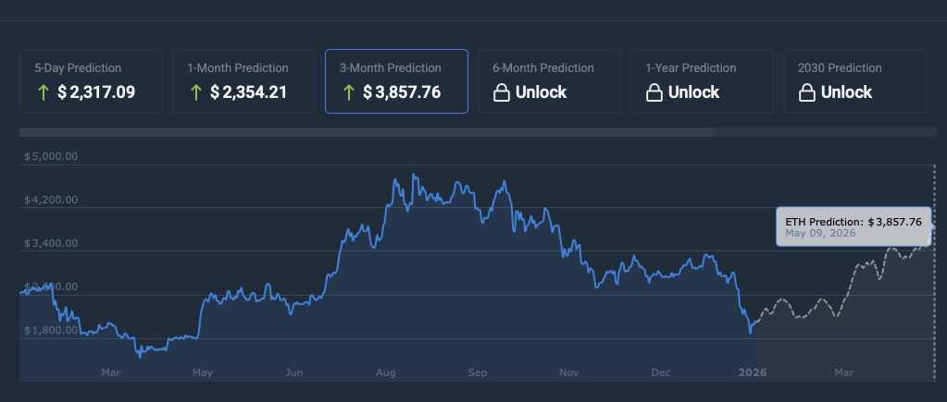
Task: Click the 2030 Prediction lock icon
Action: pos(807,92)
